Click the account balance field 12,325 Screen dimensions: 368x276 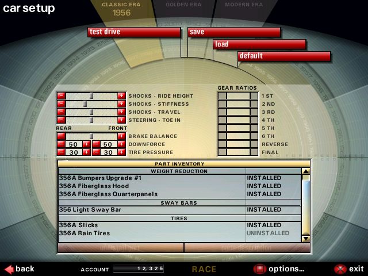click(138, 269)
